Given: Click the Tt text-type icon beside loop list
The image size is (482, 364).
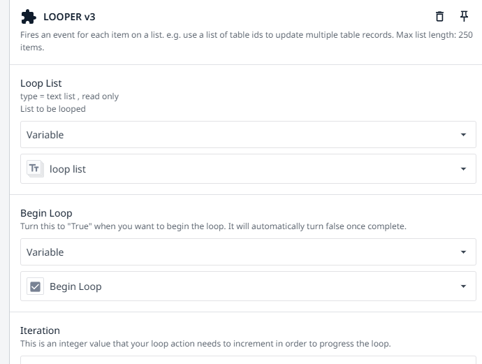Looking at the screenshot, I should click(35, 168).
